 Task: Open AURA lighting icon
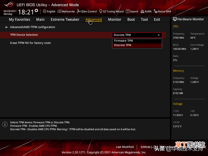(142, 11)
